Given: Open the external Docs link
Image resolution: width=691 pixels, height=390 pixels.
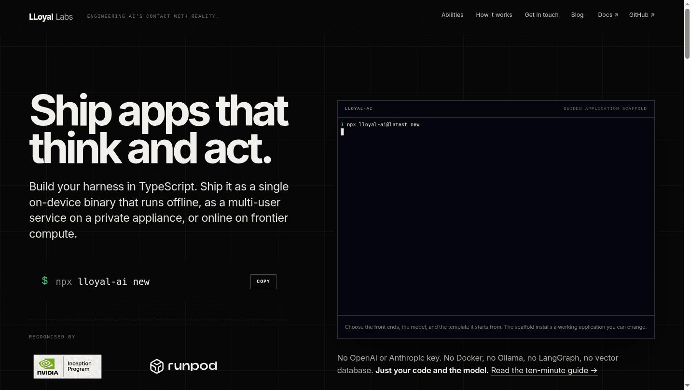Looking at the screenshot, I should (x=608, y=15).
